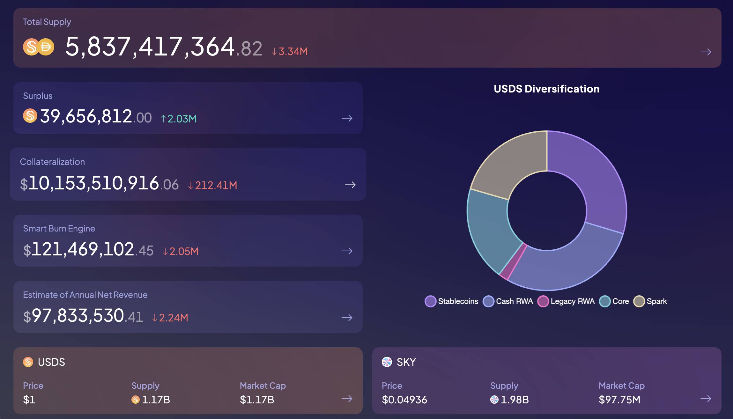This screenshot has width=733, height=419.
Task: Click Annual Net Revenue value $97,833,530.41
Action: [83, 316]
